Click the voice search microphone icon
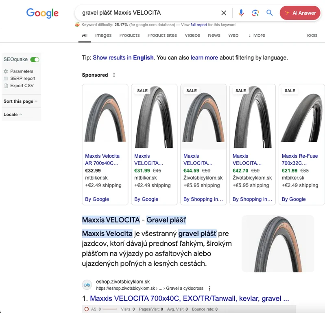The height and width of the screenshot is (313, 325). coord(241,13)
